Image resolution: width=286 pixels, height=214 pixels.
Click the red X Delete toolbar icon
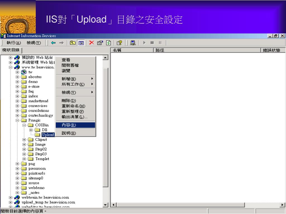tap(92, 43)
